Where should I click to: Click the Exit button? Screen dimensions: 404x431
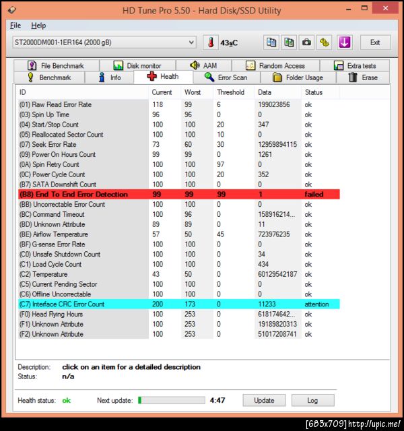375,42
